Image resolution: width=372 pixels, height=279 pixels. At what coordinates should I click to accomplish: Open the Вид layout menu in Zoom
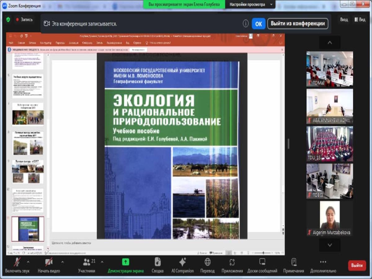[x=360, y=20]
